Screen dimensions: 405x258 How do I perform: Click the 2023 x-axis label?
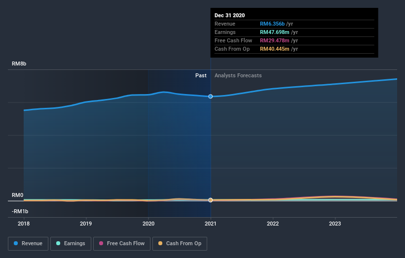point(335,224)
